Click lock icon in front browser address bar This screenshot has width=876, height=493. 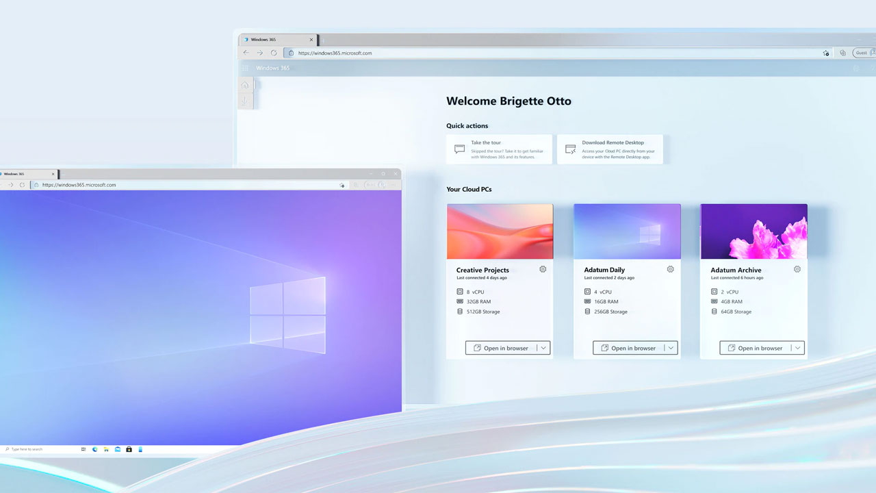[x=36, y=185]
